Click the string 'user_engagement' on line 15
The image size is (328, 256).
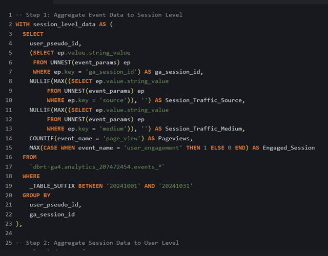click(153, 148)
